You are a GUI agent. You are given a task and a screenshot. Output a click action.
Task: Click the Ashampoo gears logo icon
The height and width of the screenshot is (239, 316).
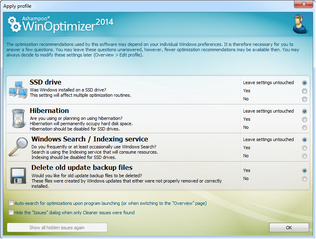coord(15,25)
